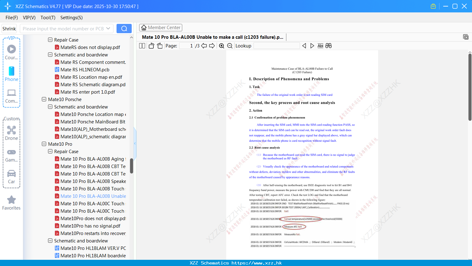
Task: Open Mate10Pro restarts into recovery file
Action: [x=90, y=233]
